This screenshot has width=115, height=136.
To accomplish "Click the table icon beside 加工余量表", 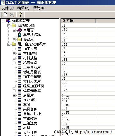I will pyautogui.click(x=20, y=77).
